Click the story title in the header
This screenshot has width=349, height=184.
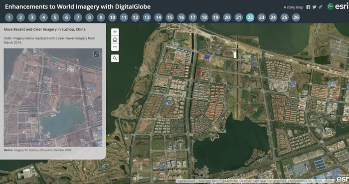[x=78, y=6]
